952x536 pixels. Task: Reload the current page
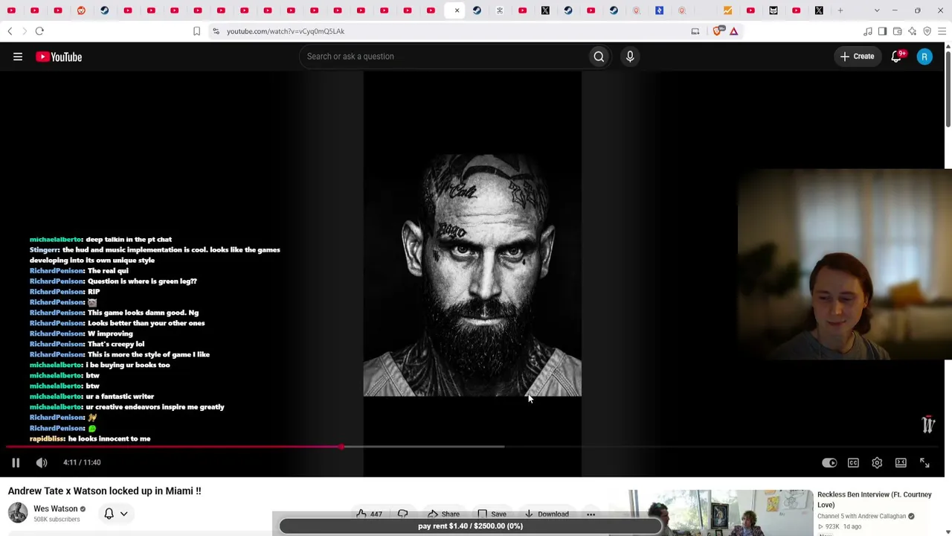(x=39, y=31)
